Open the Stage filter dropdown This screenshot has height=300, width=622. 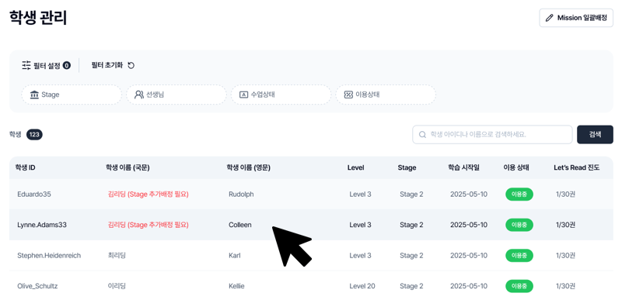(72, 95)
